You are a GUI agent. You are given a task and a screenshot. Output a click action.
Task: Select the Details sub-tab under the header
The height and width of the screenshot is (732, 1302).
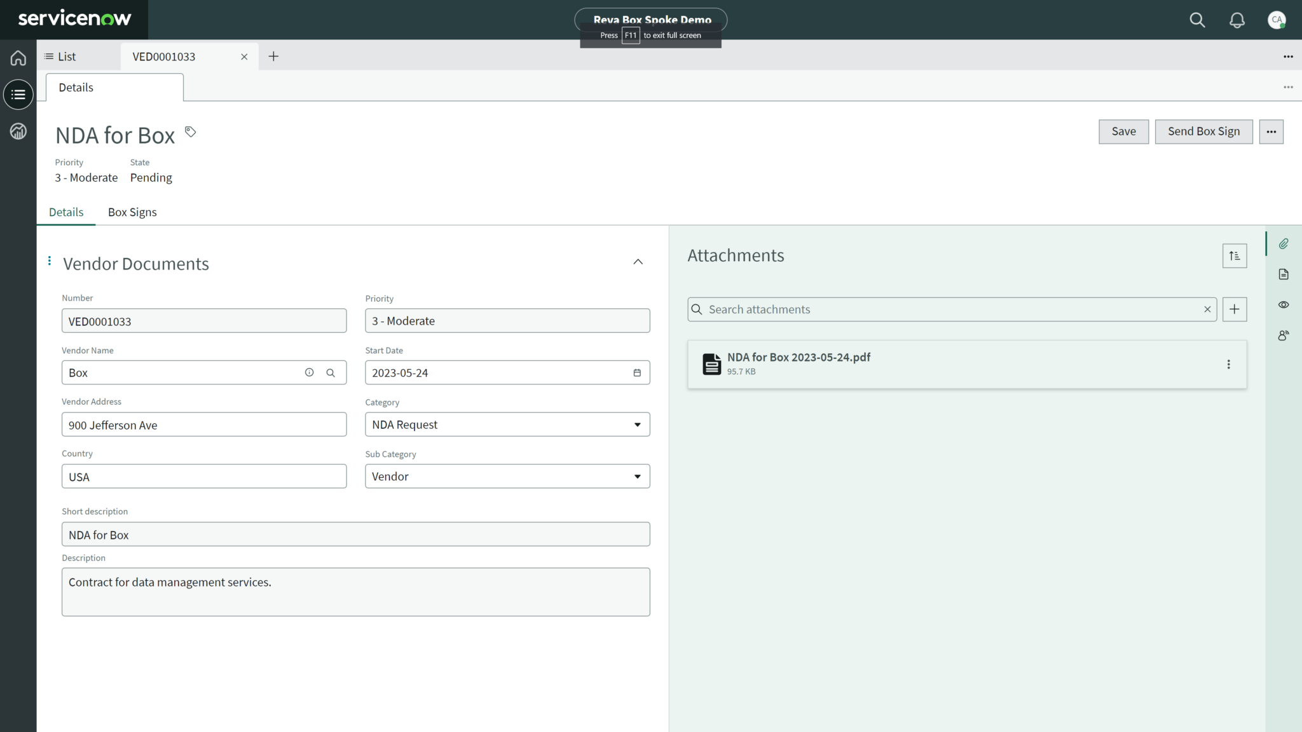click(66, 212)
